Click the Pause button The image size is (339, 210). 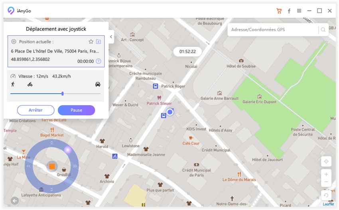(x=76, y=110)
